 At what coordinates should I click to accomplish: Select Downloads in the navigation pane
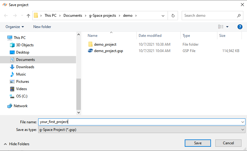point(25,67)
